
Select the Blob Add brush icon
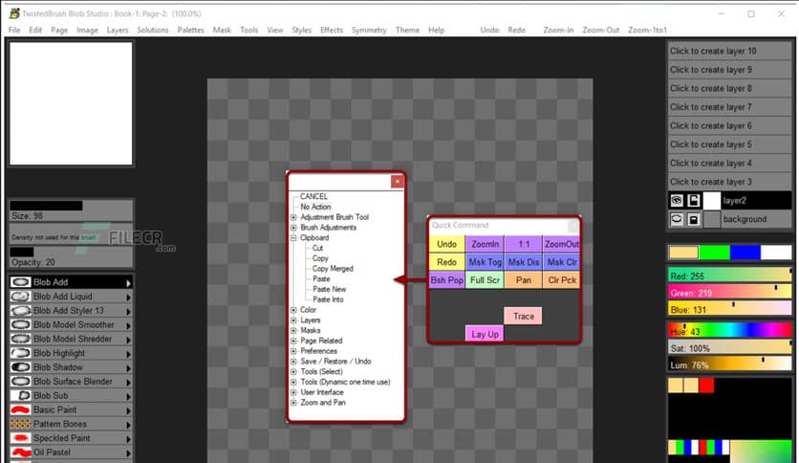(x=20, y=282)
